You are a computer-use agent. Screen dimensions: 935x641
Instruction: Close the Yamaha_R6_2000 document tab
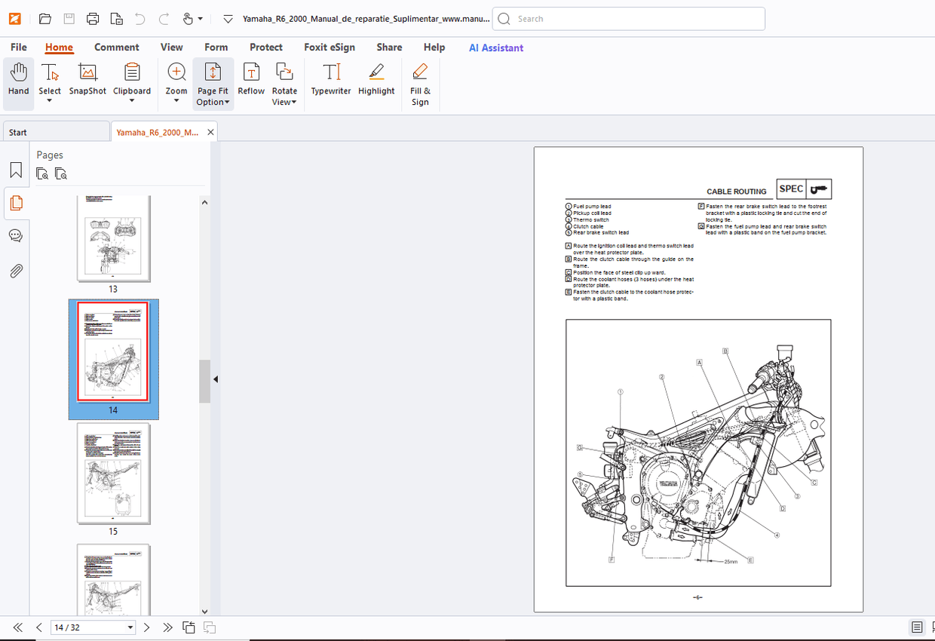coord(211,131)
